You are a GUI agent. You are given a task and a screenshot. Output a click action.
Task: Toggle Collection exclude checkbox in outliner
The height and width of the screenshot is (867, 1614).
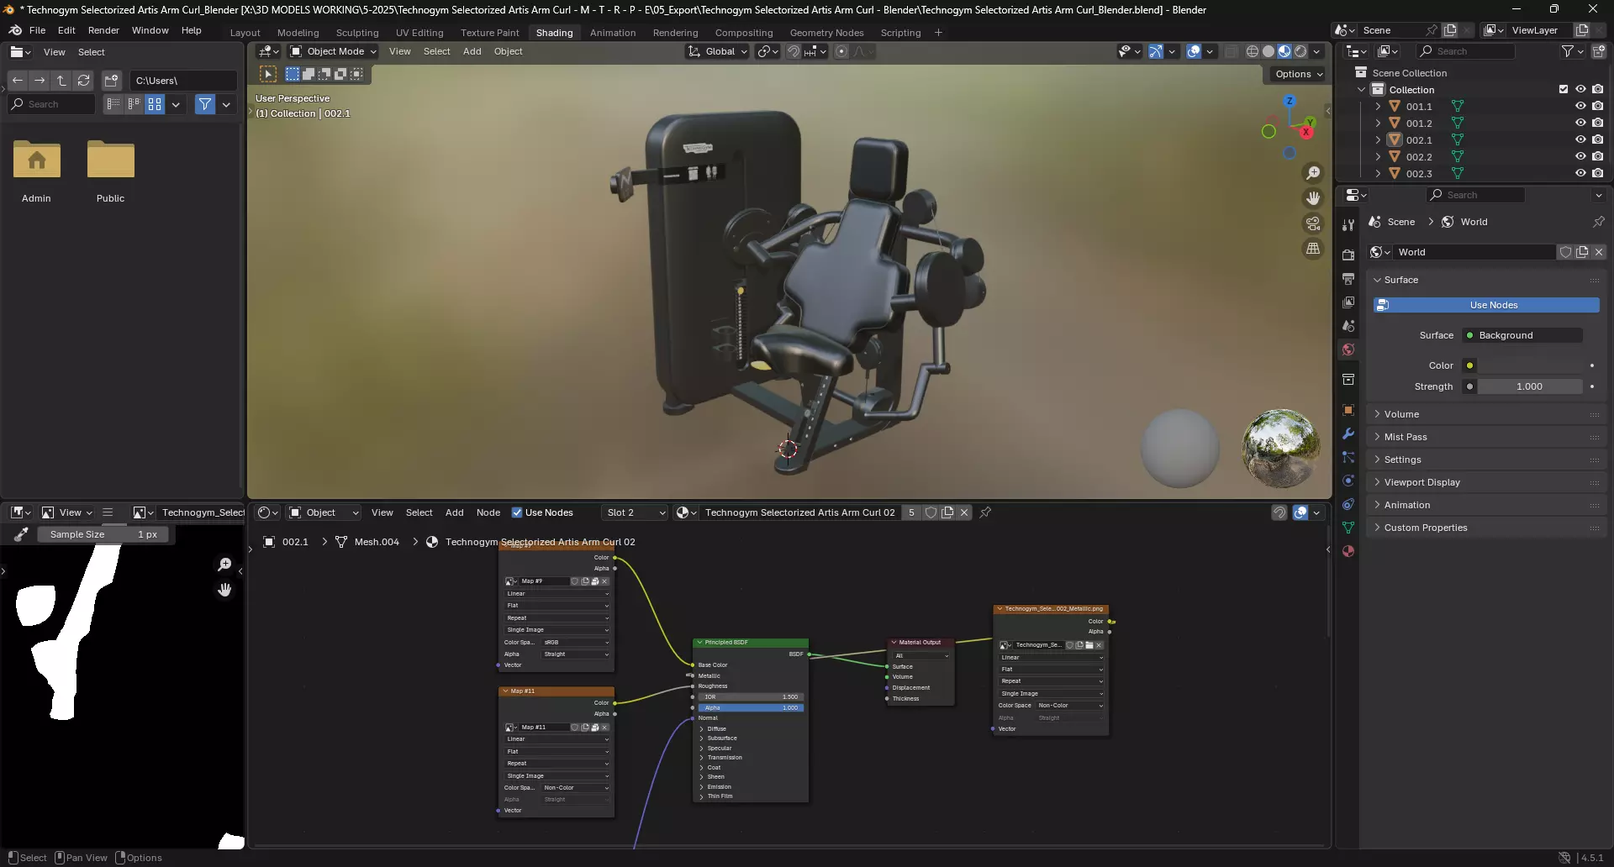[1564, 90]
